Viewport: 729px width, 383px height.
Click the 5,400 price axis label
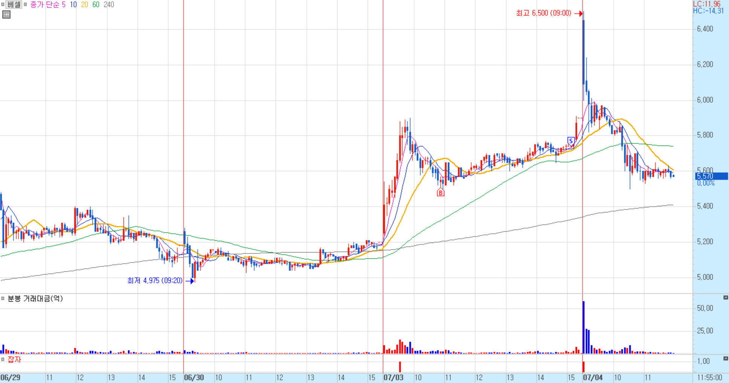coord(705,206)
